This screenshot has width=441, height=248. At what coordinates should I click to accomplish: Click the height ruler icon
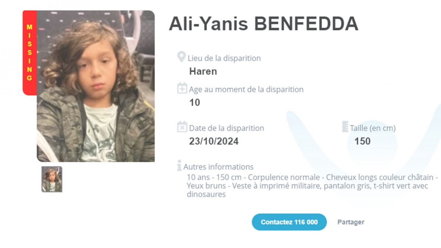click(345, 127)
